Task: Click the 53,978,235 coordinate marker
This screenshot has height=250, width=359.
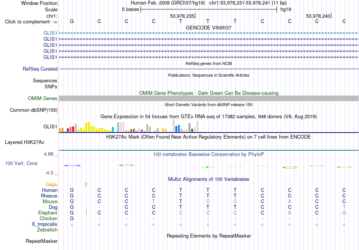Action: [x=182, y=16]
